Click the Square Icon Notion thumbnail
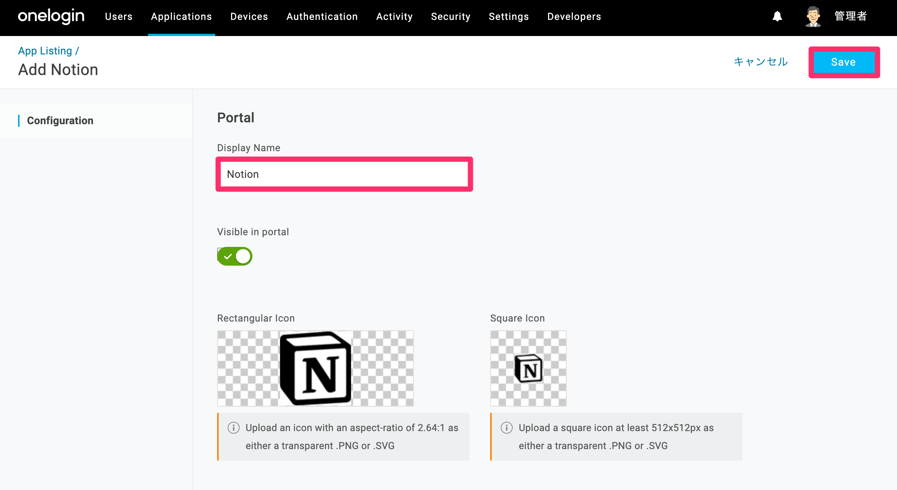The width and height of the screenshot is (897, 490). pyautogui.click(x=529, y=368)
